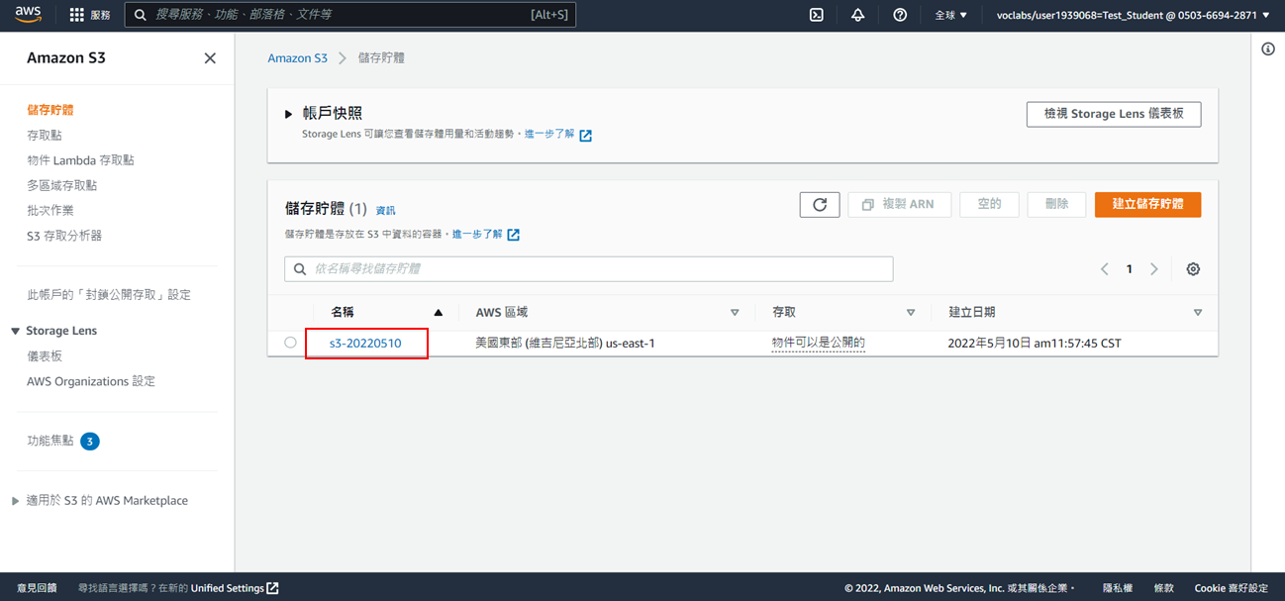The image size is (1285, 601).
Task: Open bucket s3-20220510 link
Action: pyautogui.click(x=365, y=344)
